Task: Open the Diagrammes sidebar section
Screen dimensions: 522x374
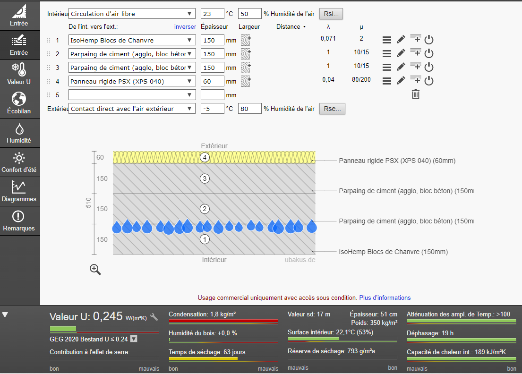Action: pos(19,191)
